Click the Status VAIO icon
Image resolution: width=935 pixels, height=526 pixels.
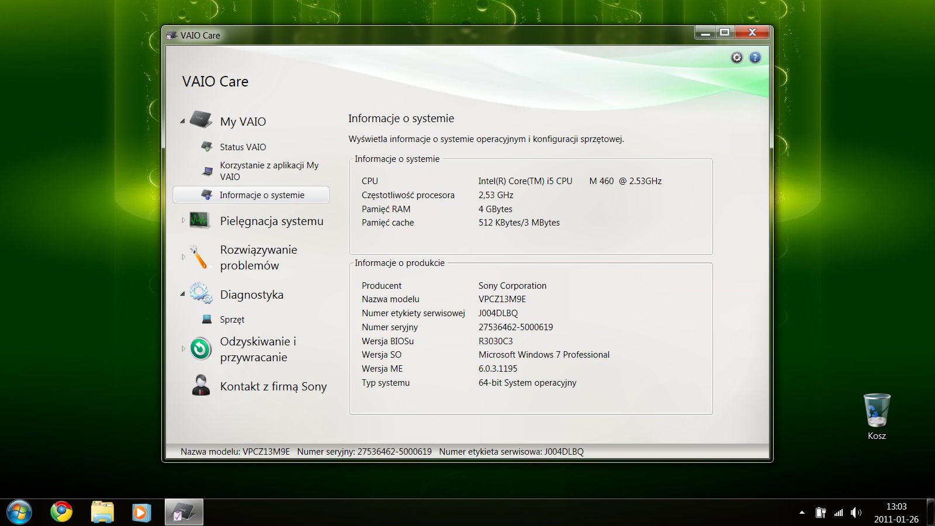[206, 146]
